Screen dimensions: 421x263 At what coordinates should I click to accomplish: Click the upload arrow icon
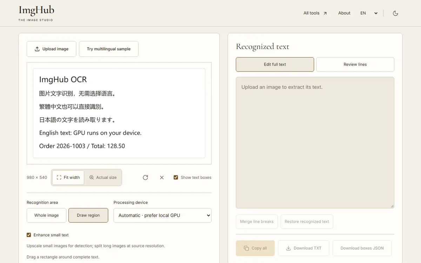[37, 49]
